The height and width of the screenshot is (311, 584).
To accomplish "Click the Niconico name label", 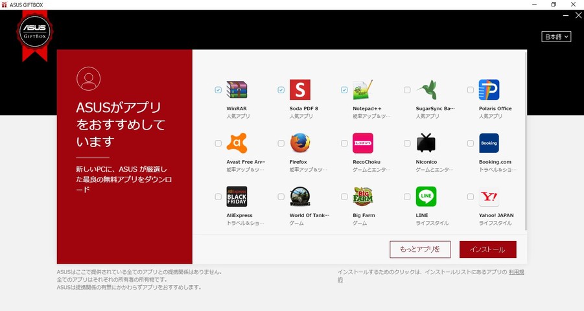I will (x=426, y=162).
